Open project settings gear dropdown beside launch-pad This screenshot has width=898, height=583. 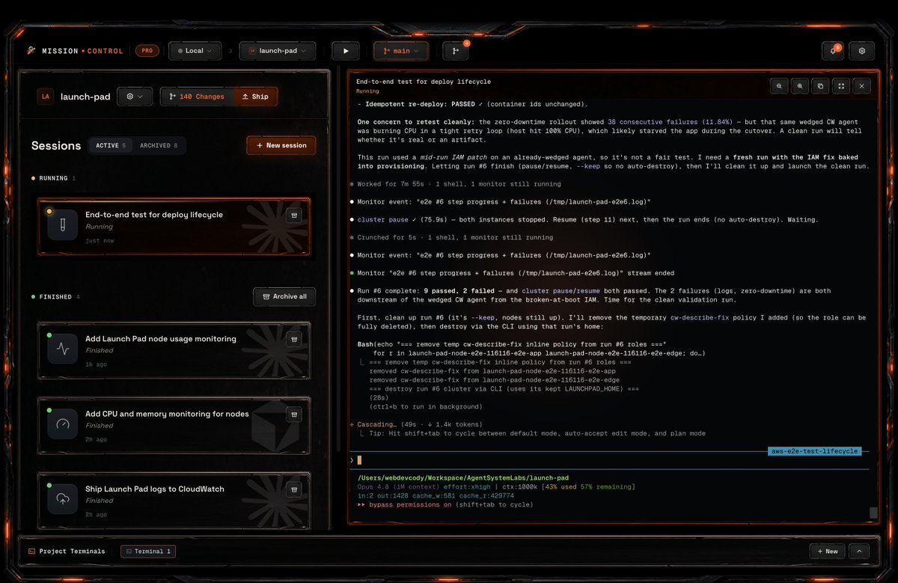point(135,97)
